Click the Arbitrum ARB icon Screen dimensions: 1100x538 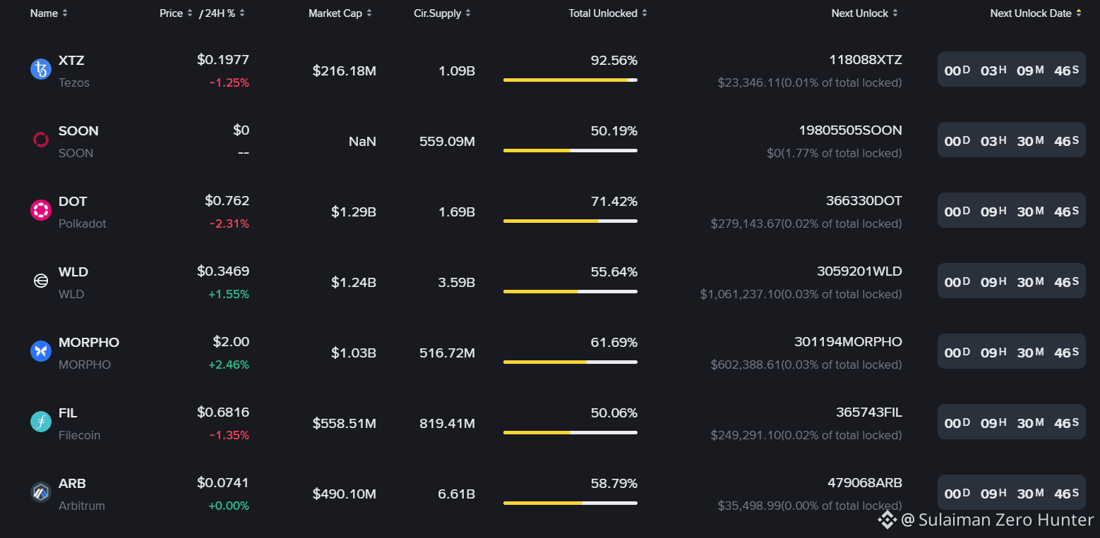tap(41, 492)
